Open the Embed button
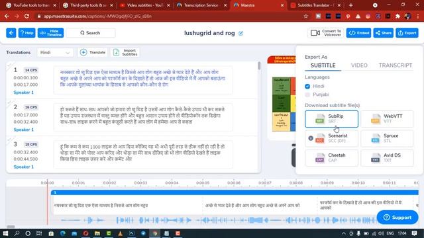 [x=358, y=33]
